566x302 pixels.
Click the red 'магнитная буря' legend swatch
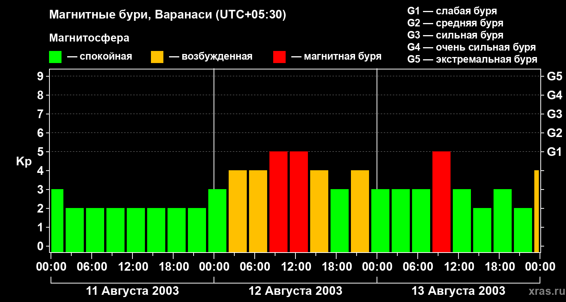(x=279, y=57)
